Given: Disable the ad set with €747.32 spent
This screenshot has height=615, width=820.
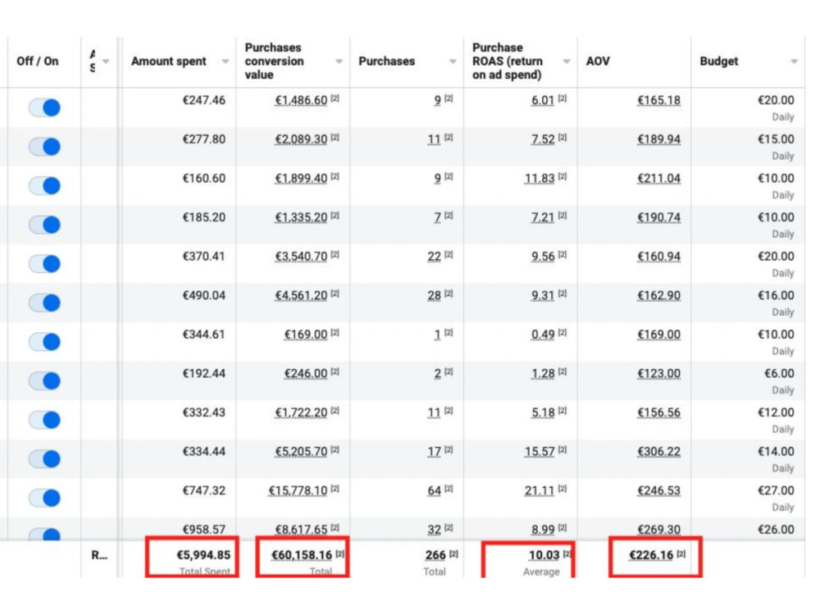Looking at the screenshot, I should click(x=44, y=499).
